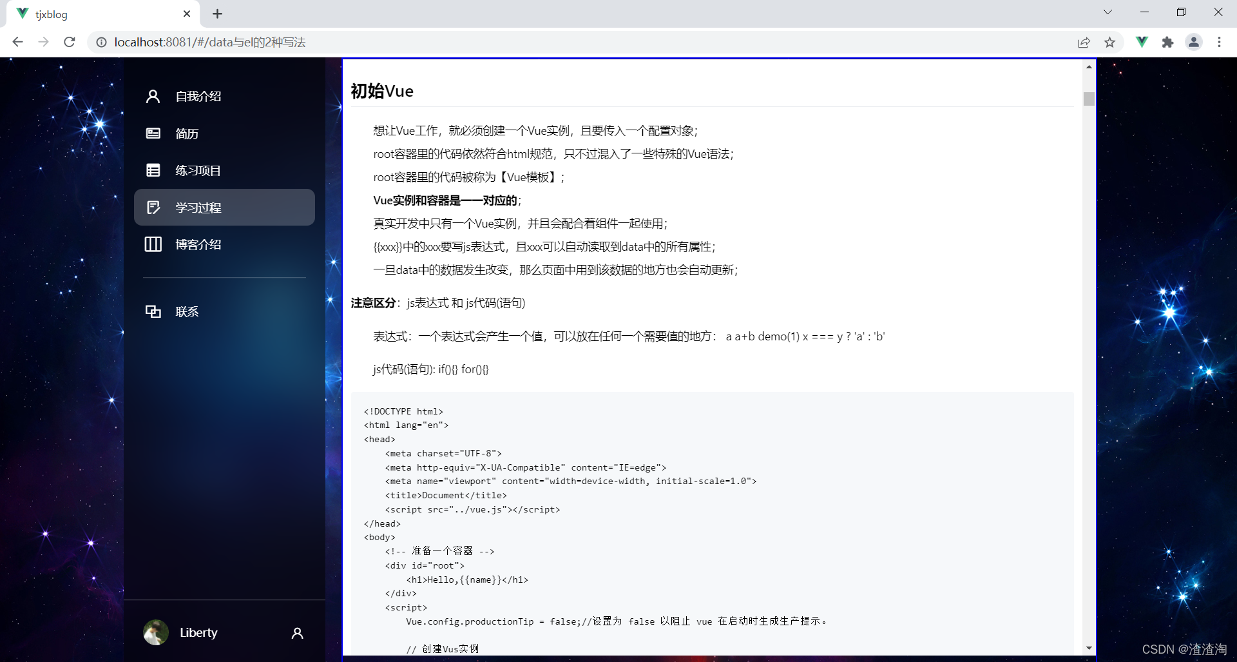Open the 自我介绍 menu entry
This screenshot has height=662, width=1237.
pos(224,96)
